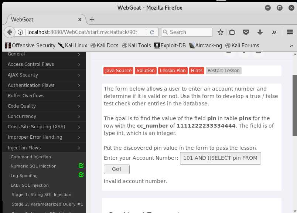Image resolution: width=297 pixels, height=213 pixels.
Task: Open Kali Docs bookmark
Action: point(105,45)
